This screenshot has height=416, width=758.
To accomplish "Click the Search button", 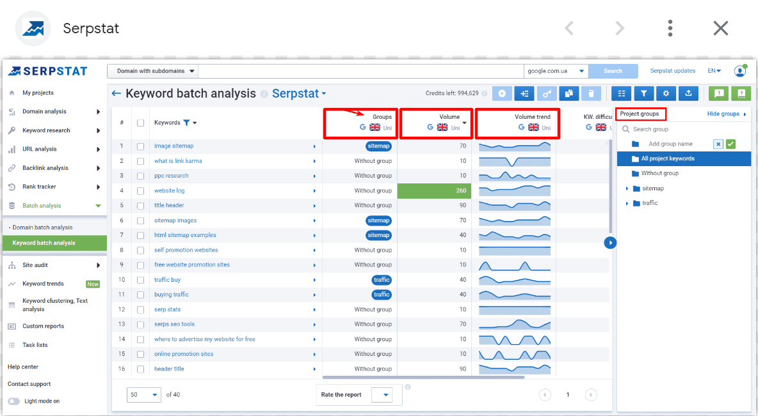I will (613, 71).
